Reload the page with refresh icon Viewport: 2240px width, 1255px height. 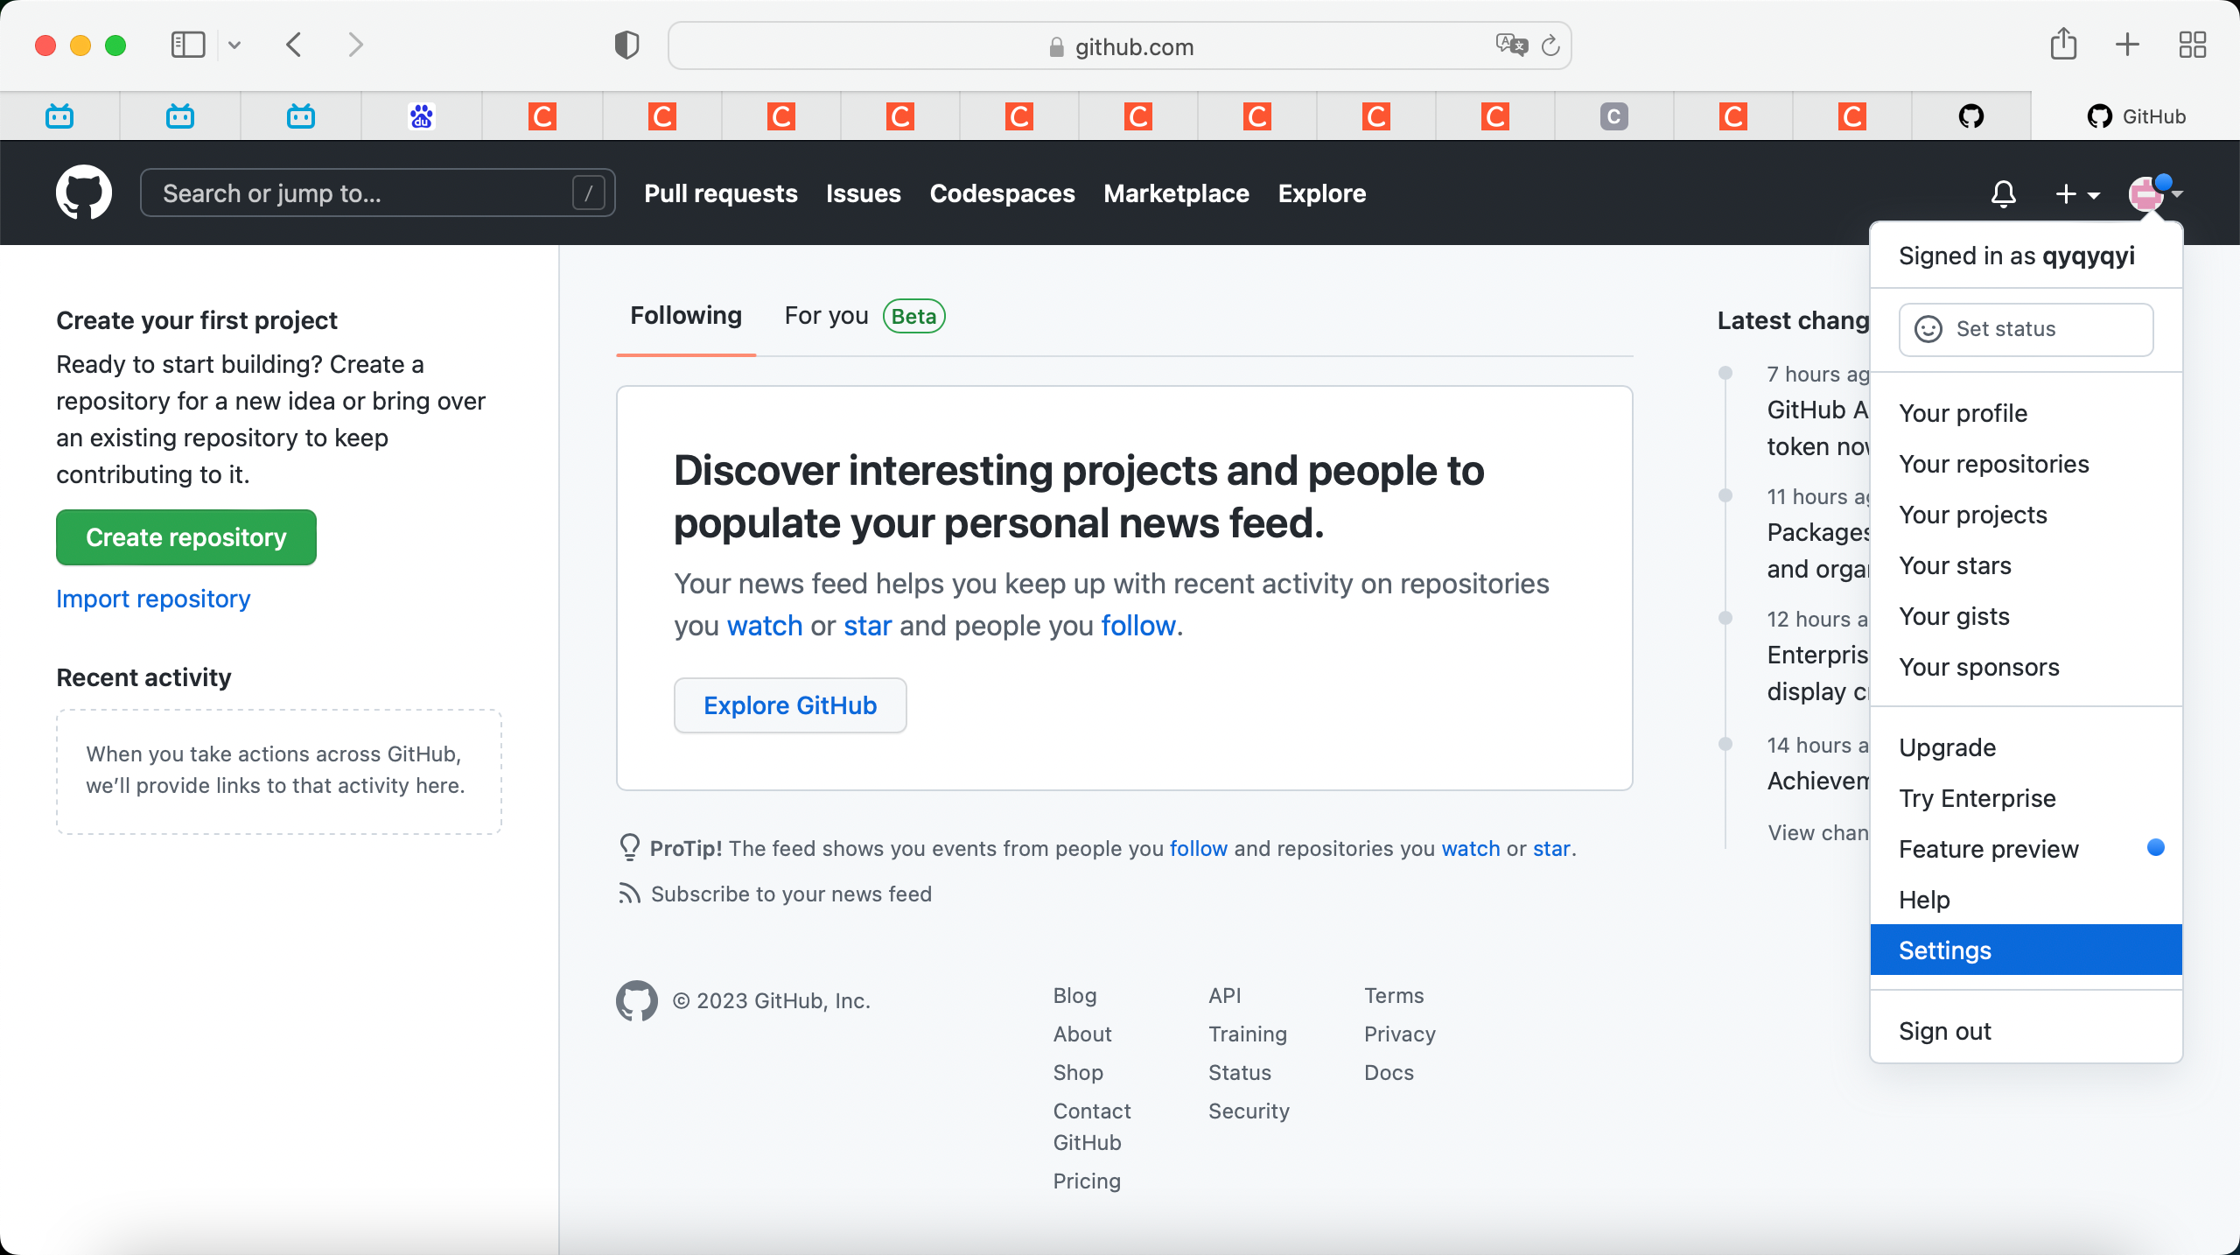[x=1550, y=46]
